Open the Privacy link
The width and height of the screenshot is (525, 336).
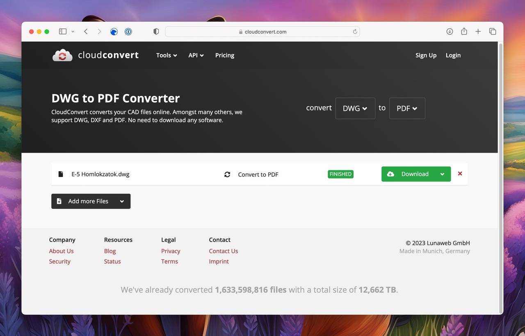(x=171, y=251)
